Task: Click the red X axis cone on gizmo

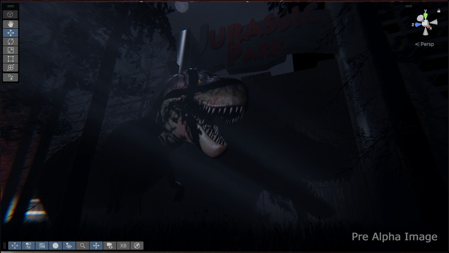Action: 429,27
